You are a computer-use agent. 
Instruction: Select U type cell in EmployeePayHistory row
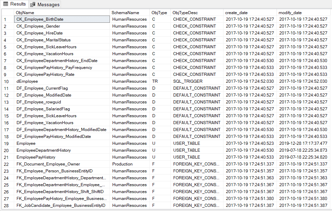point(160,157)
